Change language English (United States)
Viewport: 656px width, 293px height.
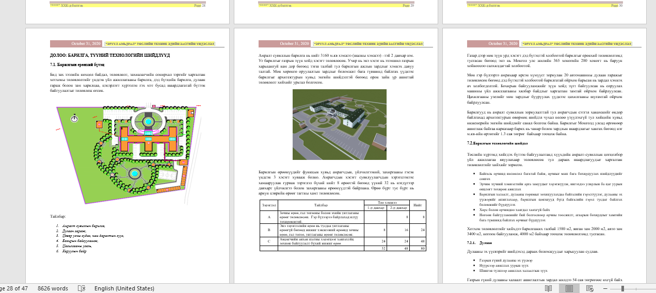pos(124,288)
